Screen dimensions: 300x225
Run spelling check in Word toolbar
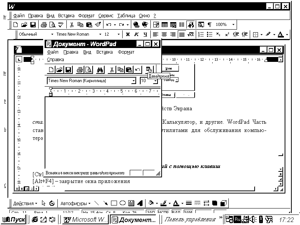[x=61, y=24]
